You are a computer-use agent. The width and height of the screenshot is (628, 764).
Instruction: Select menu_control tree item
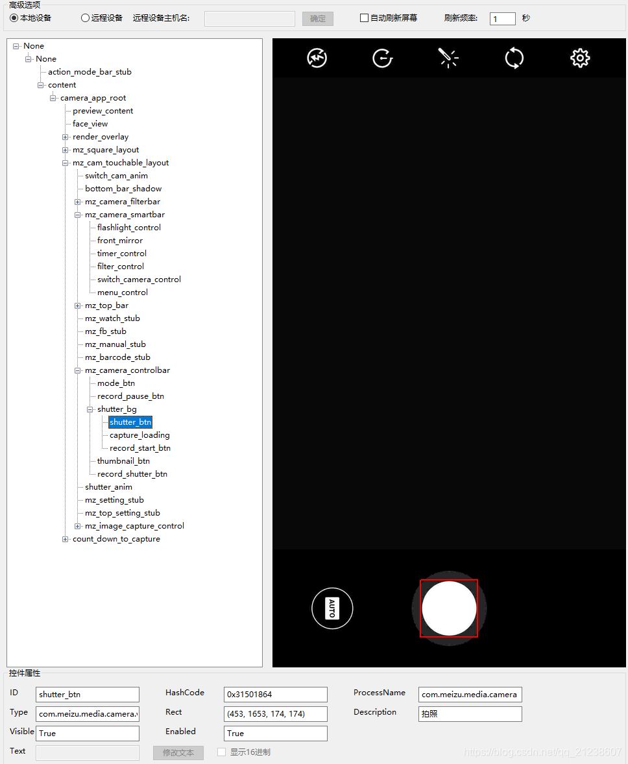pyautogui.click(x=123, y=292)
